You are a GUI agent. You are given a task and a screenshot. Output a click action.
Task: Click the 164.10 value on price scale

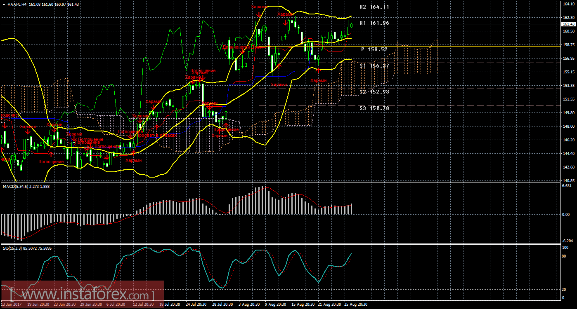point(568,4)
